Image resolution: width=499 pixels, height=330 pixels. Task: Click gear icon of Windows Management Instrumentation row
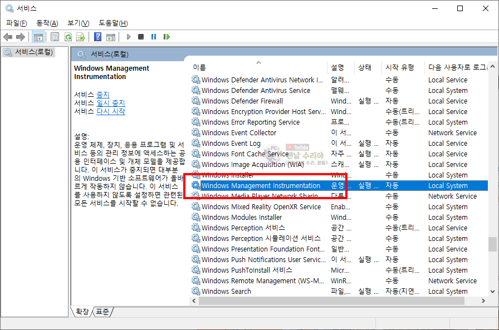[195, 185]
